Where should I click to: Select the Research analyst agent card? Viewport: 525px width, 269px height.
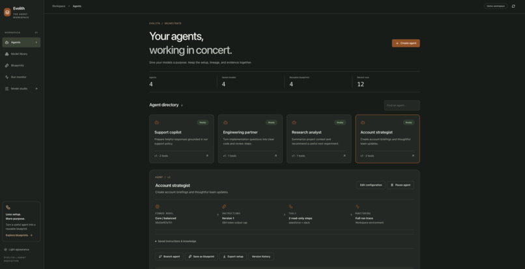(x=319, y=139)
